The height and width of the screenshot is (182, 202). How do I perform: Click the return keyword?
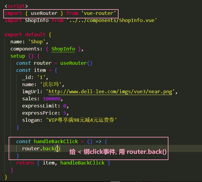[25, 163]
